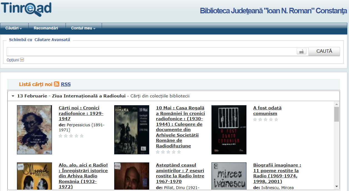Rate 'A fost odată comunism' with first star

point(255,120)
